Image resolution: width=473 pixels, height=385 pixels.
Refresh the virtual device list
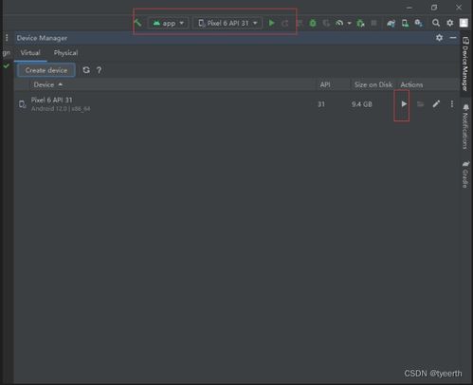tap(86, 70)
